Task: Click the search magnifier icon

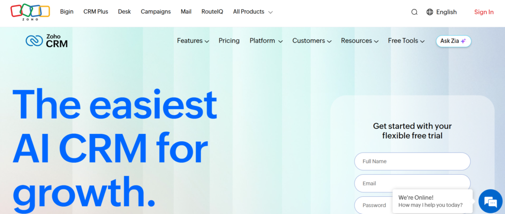Action: [414, 12]
